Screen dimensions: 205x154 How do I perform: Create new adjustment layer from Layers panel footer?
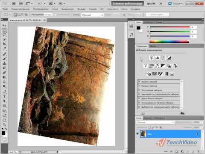(182, 151)
